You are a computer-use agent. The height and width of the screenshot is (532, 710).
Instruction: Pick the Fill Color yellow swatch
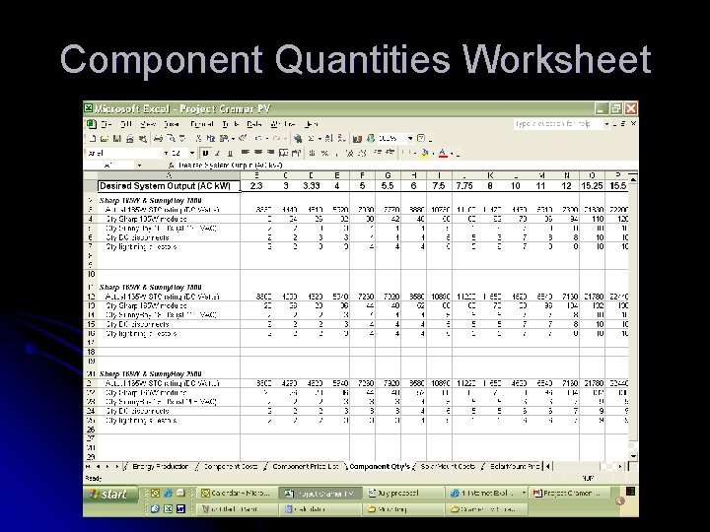pos(425,154)
